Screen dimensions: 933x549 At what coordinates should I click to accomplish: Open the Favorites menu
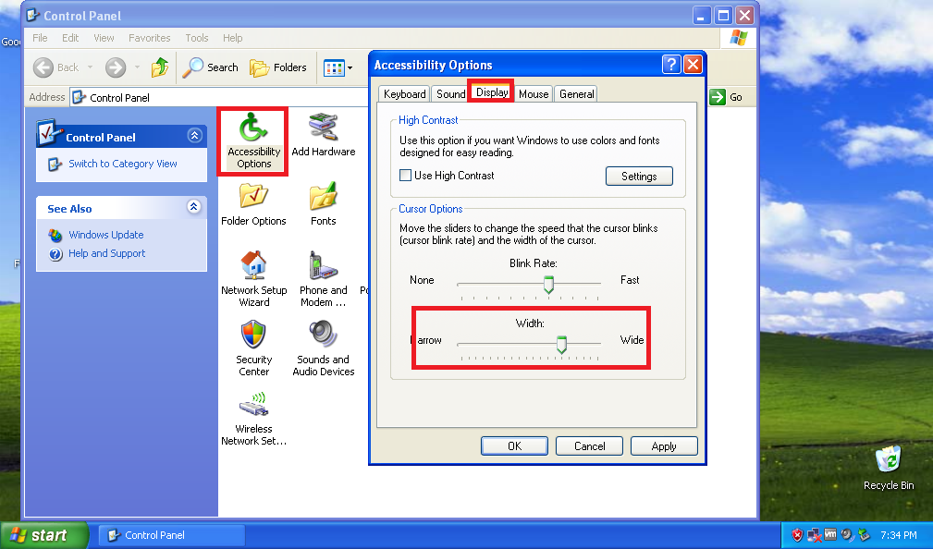[150, 38]
